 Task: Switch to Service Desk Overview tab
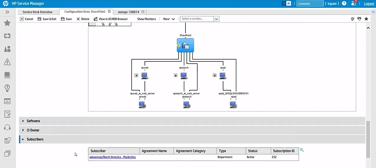(x=37, y=12)
